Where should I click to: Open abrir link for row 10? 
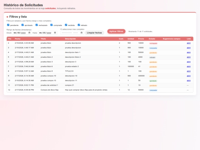pyautogui.click(x=189, y=80)
